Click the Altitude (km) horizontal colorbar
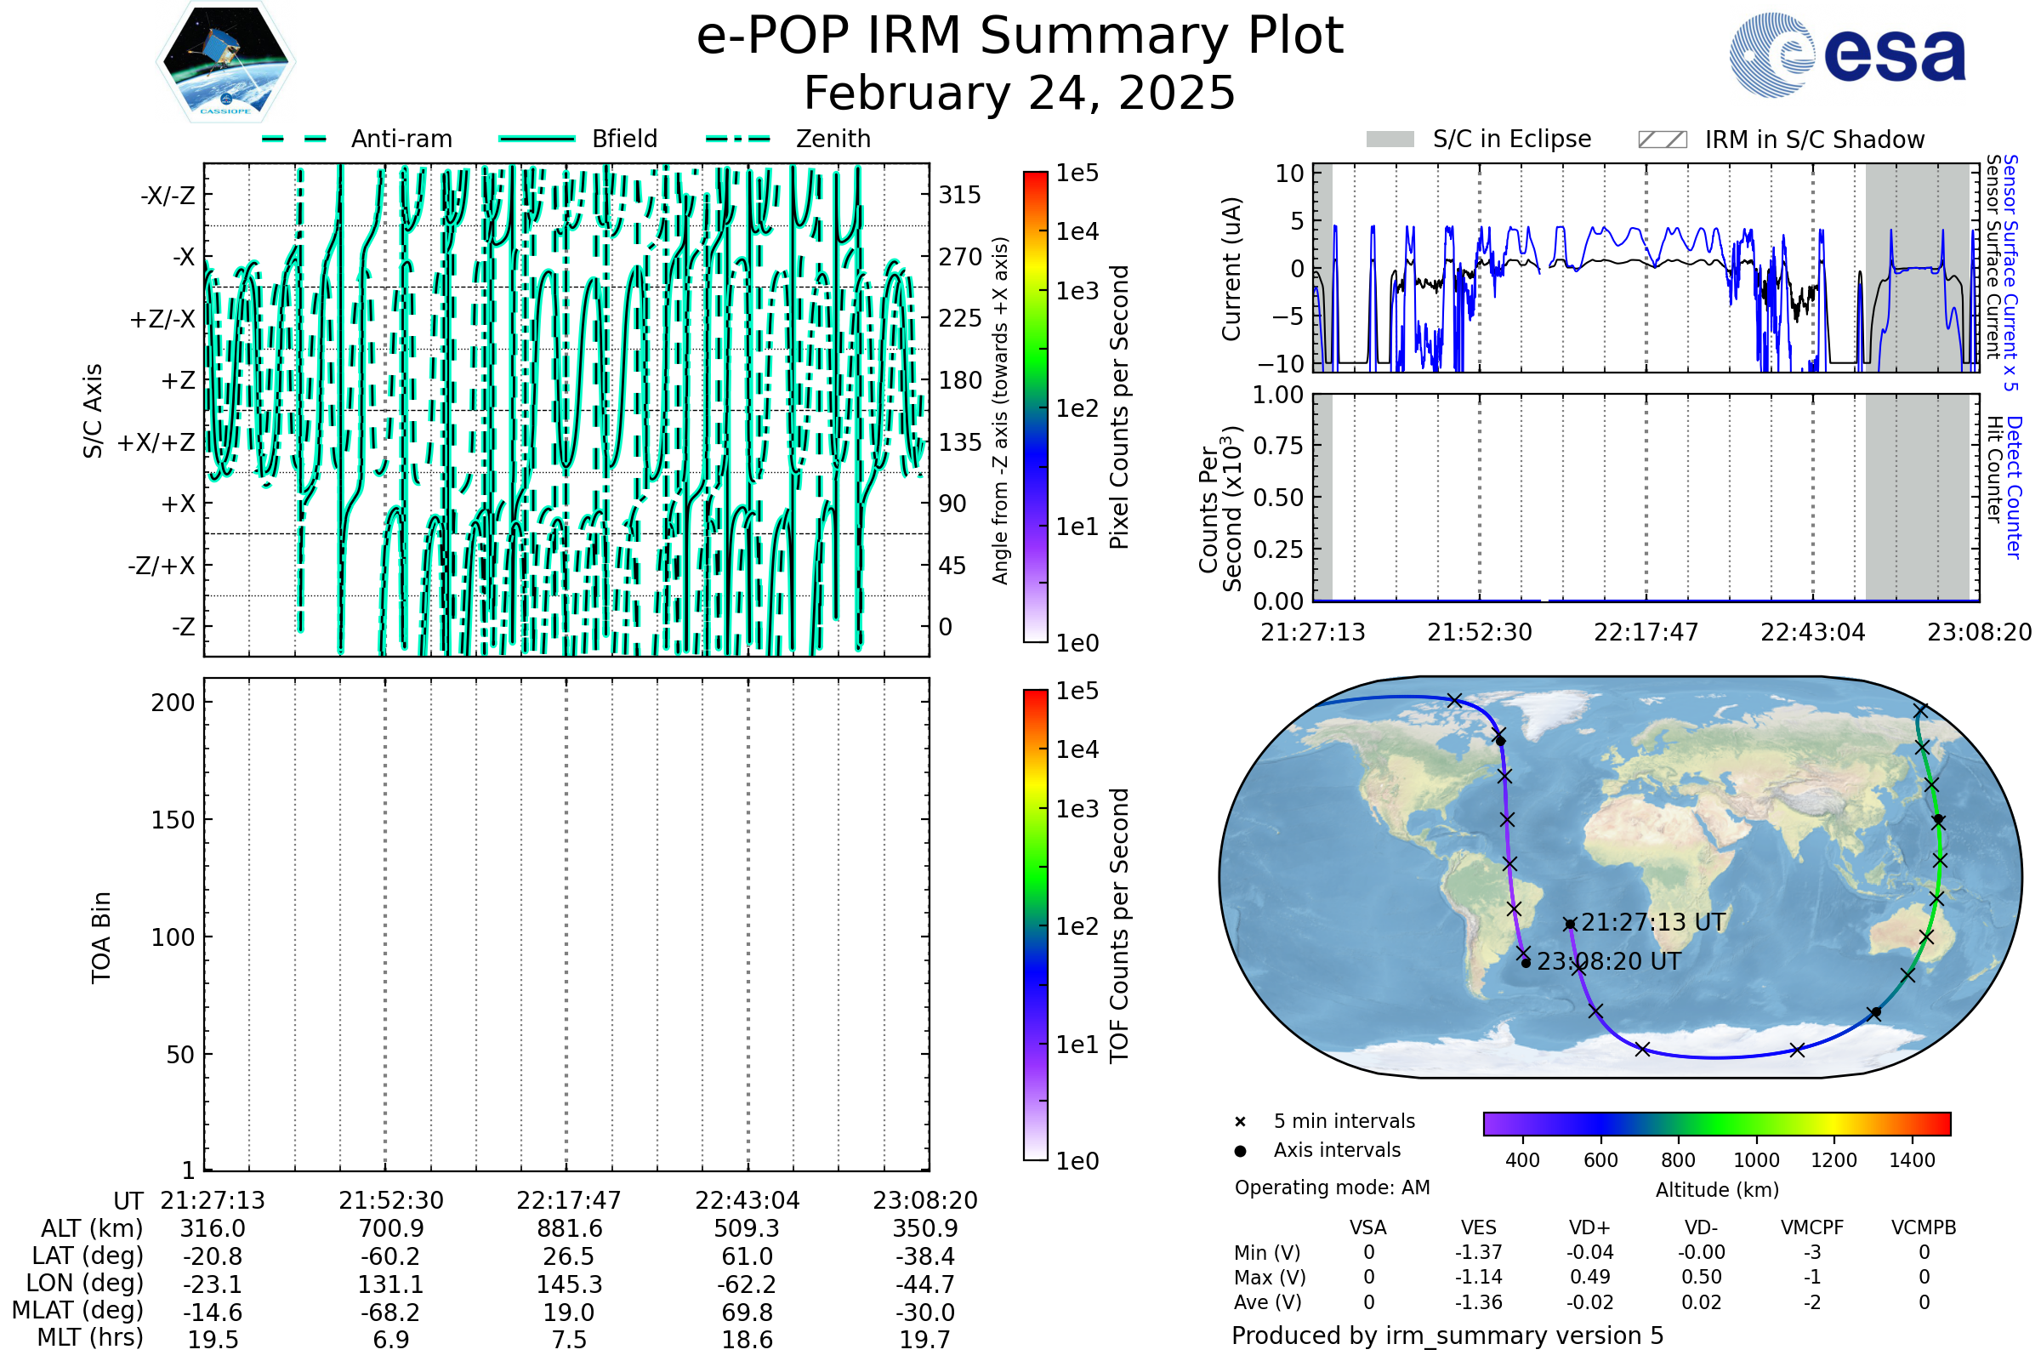 (x=1716, y=1123)
